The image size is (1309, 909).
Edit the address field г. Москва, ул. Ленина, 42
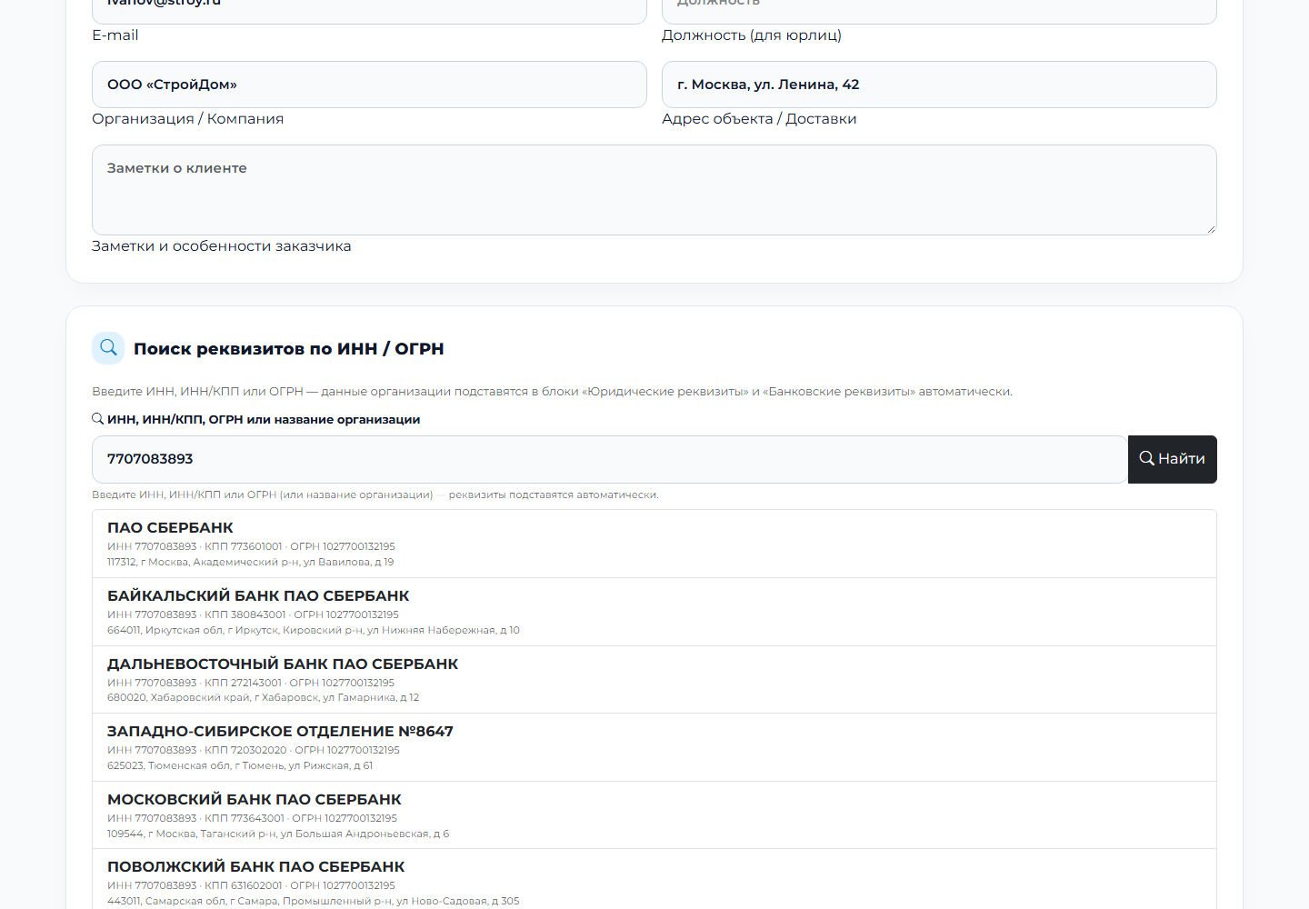pos(939,85)
